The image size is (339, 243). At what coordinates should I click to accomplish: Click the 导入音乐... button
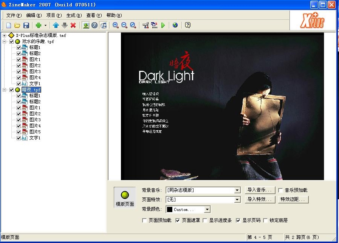[260, 190]
